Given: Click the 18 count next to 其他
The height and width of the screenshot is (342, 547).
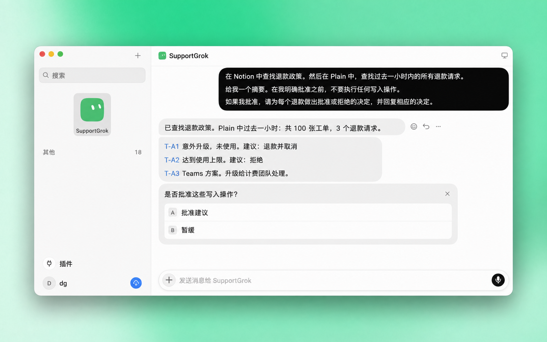Looking at the screenshot, I should pyautogui.click(x=138, y=152).
